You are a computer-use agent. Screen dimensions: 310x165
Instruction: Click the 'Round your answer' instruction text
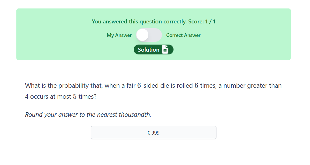[x=88, y=115]
